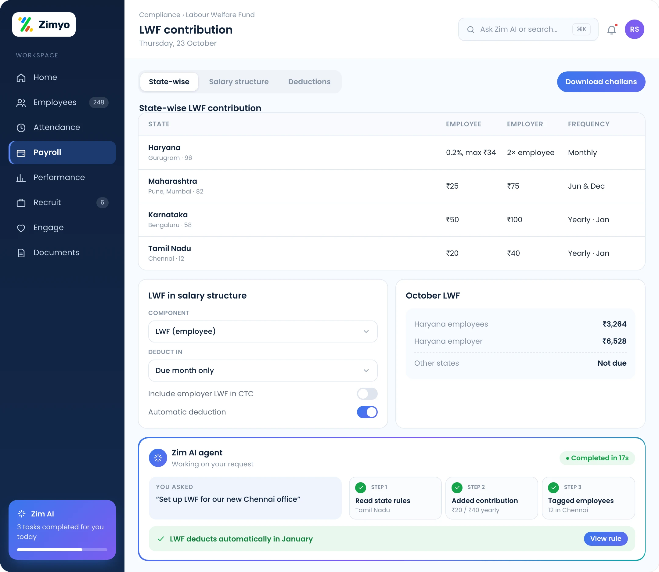The height and width of the screenshot is (572, 659).
Task: Click the Compliance breadcrumb link
Action: (x=160, y=15)
